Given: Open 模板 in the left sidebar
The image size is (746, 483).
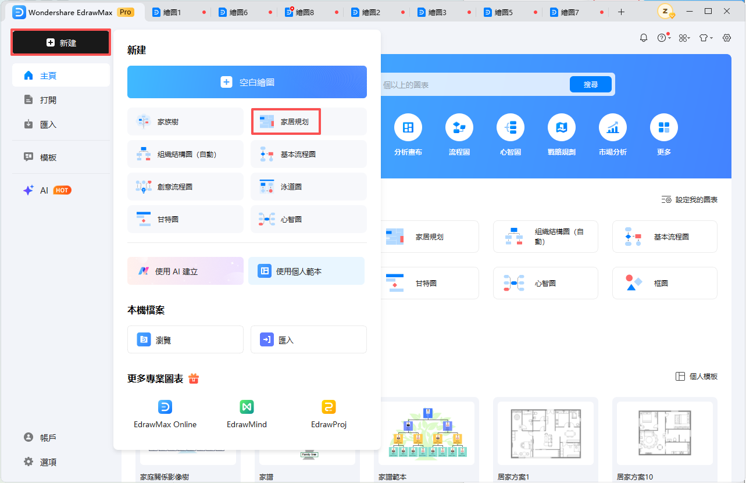Looking at the screenshot, I should click(x=45, y=157).
